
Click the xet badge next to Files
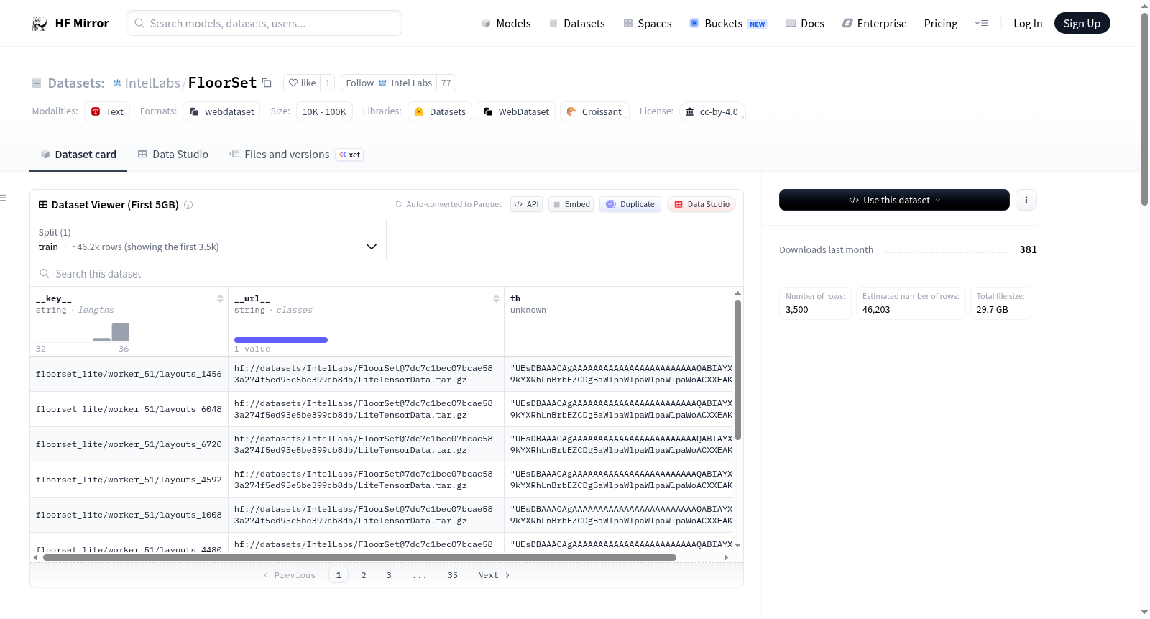click(350, 155)
